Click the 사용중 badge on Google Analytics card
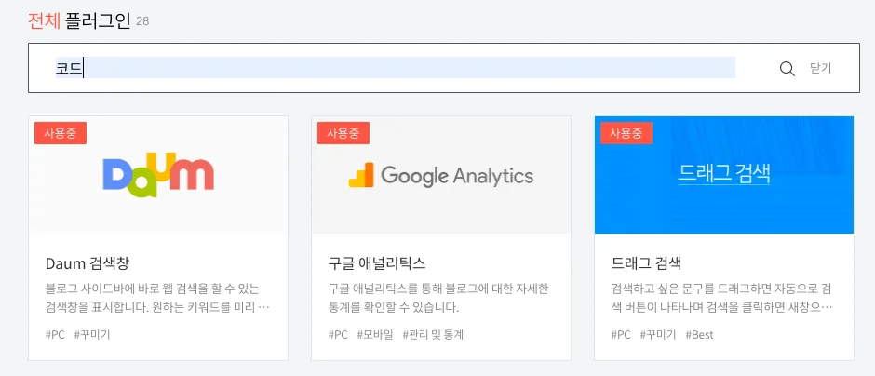This screenshot has width=875, height=376. [x=343, y=133]
